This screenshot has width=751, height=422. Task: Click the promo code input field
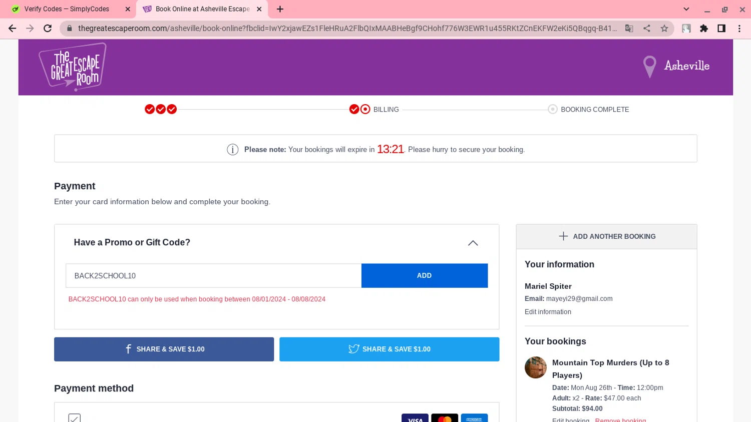(x=213, y=275)
